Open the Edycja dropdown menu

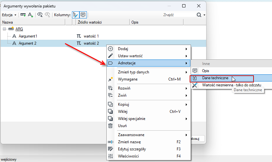(x=9, y=15)
